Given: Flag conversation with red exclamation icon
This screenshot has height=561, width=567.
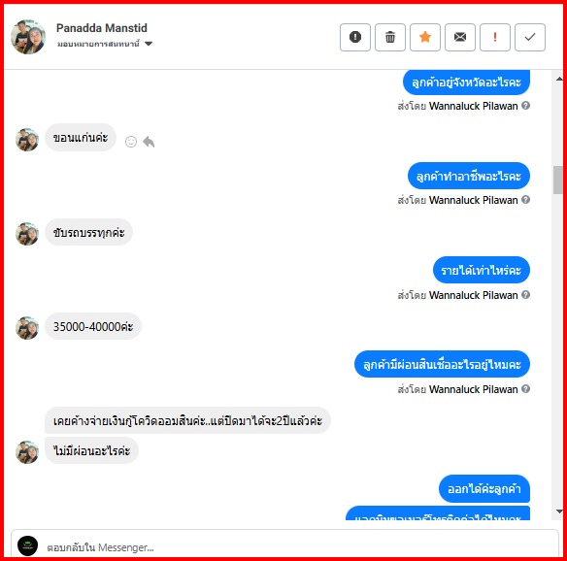Looking at the screenshot, I should 495,37.
